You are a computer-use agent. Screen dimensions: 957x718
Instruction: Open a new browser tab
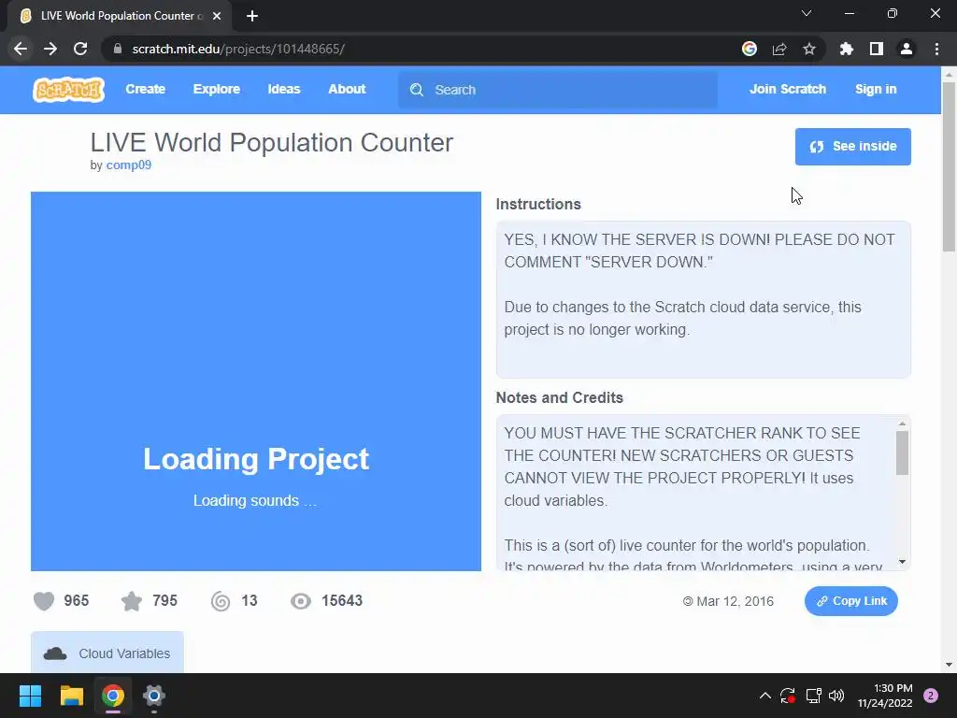tap(252, 16)
